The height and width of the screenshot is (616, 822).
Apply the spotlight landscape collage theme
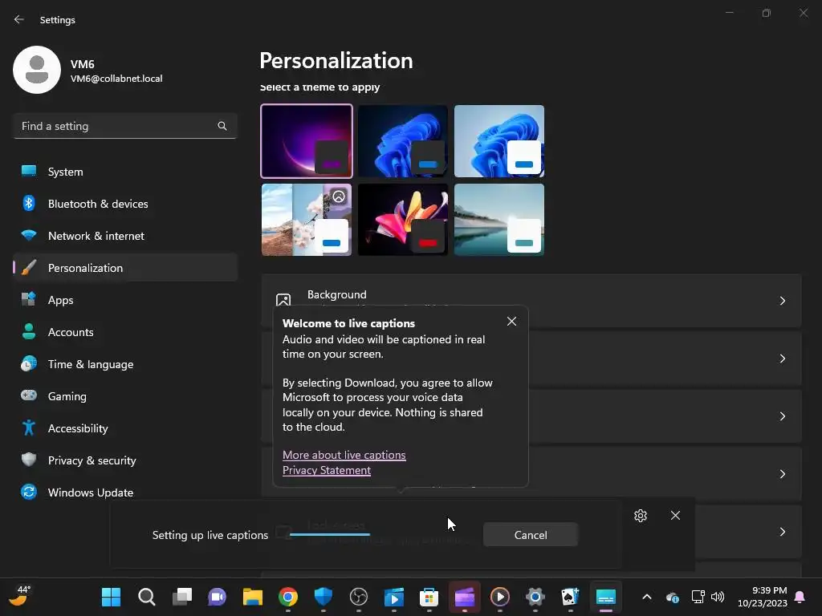[307, 220]
